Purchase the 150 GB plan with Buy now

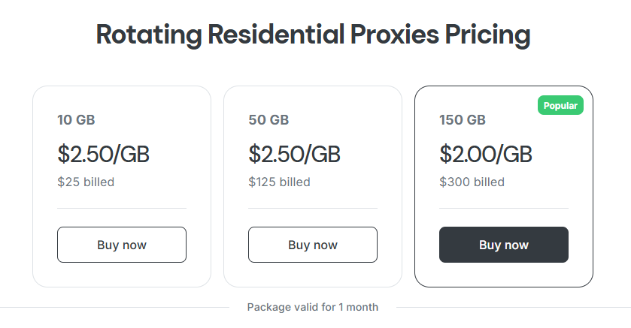[x=504, y=245]
